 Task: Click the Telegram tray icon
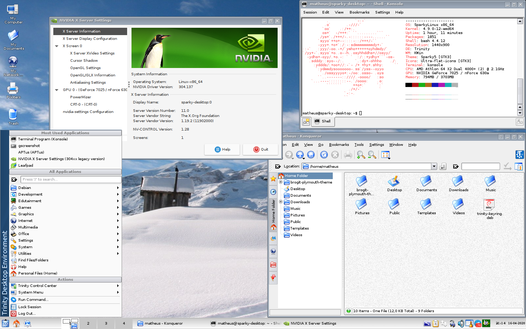[x=477, y=324]
